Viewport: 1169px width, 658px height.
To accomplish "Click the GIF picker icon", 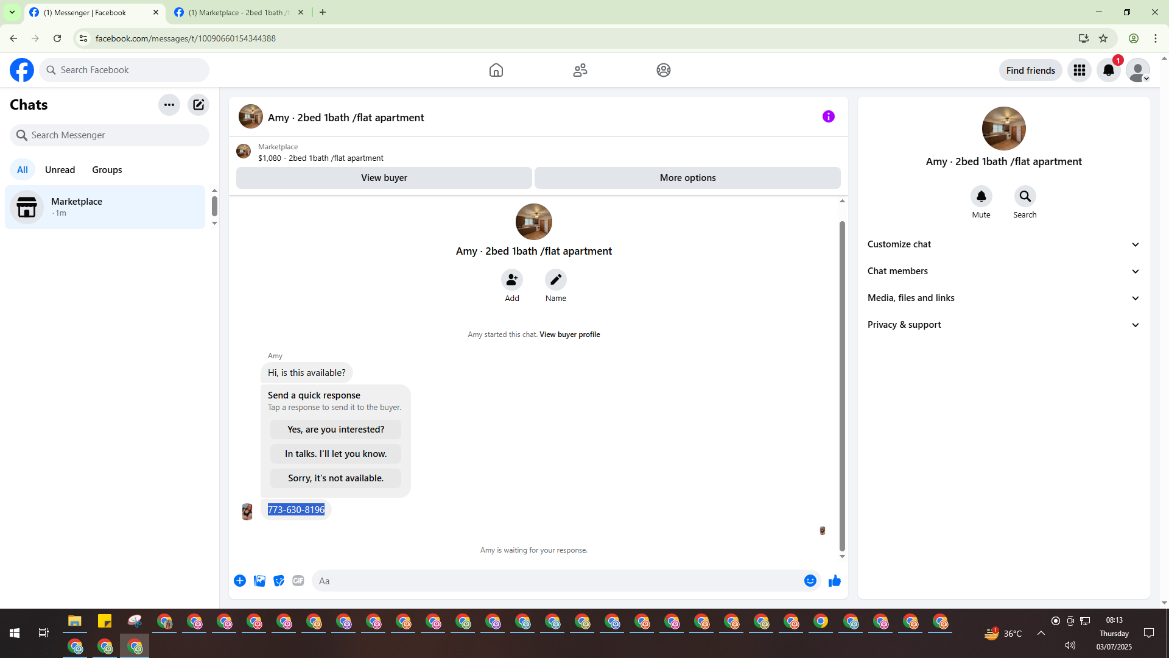I will (x=298, y=581).
